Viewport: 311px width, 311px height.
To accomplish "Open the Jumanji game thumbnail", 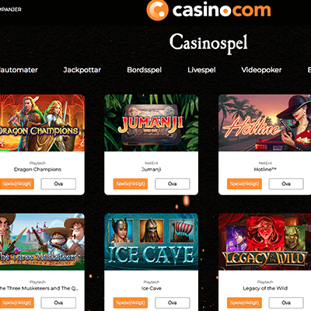I will [x=151, y=123].
